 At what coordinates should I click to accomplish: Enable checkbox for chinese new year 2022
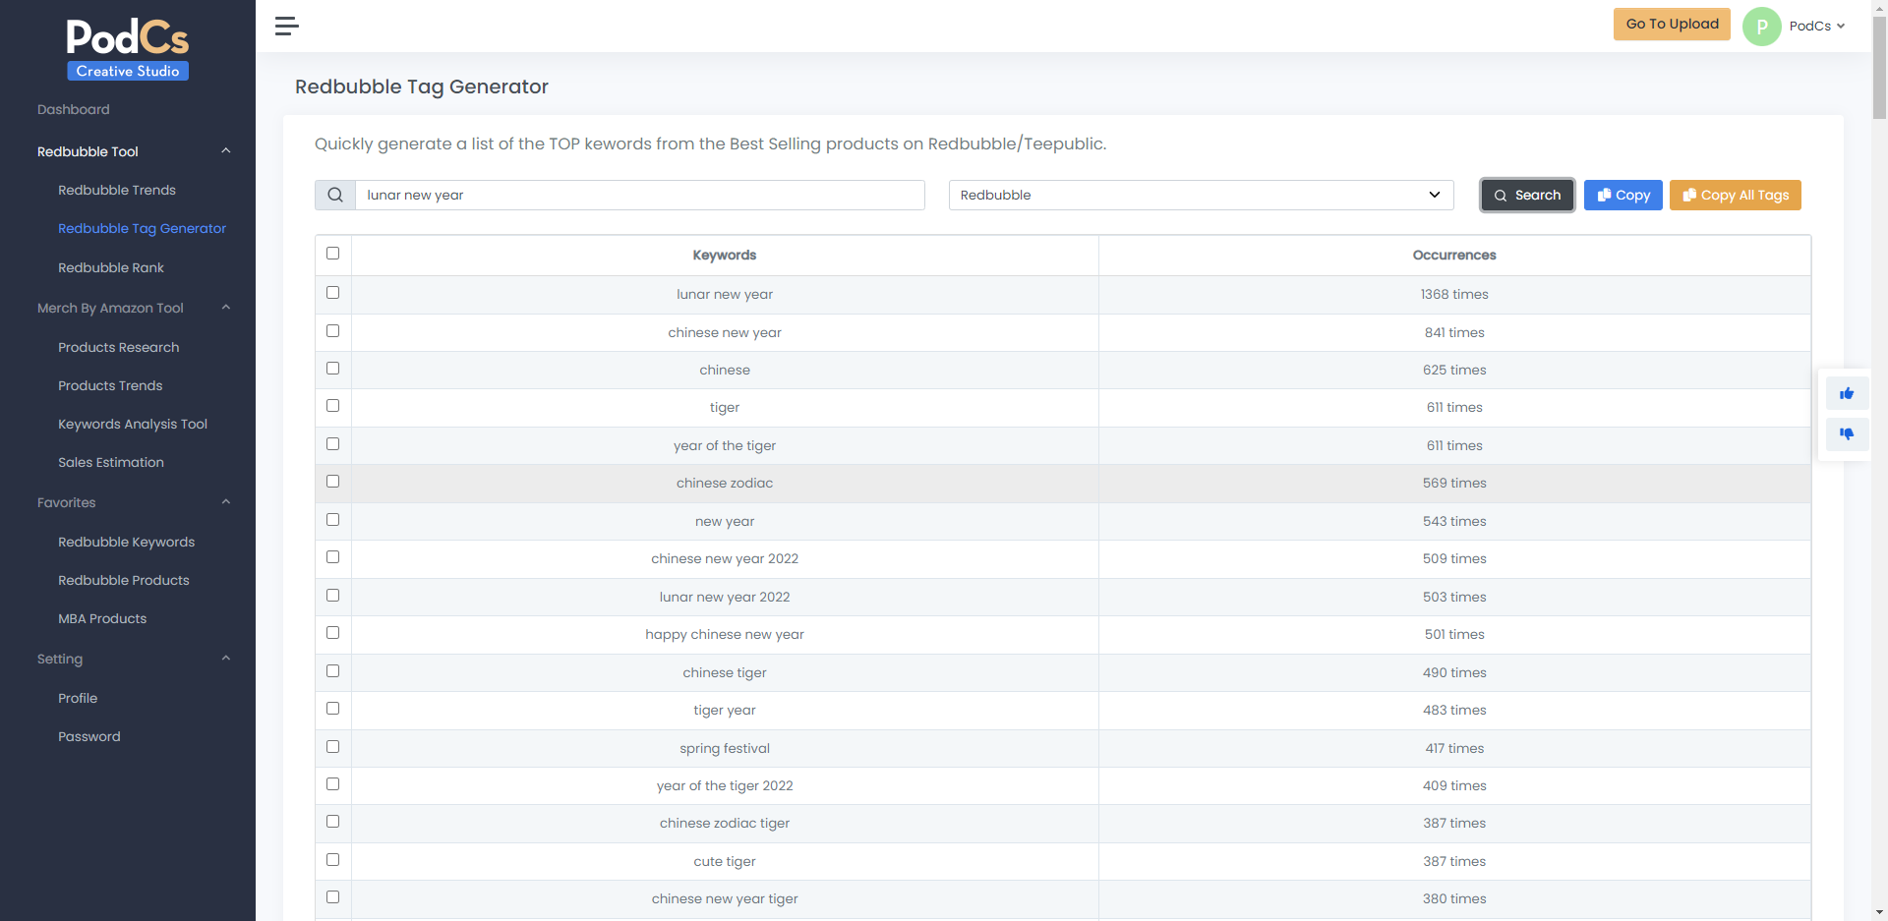[x=332, y=557]
